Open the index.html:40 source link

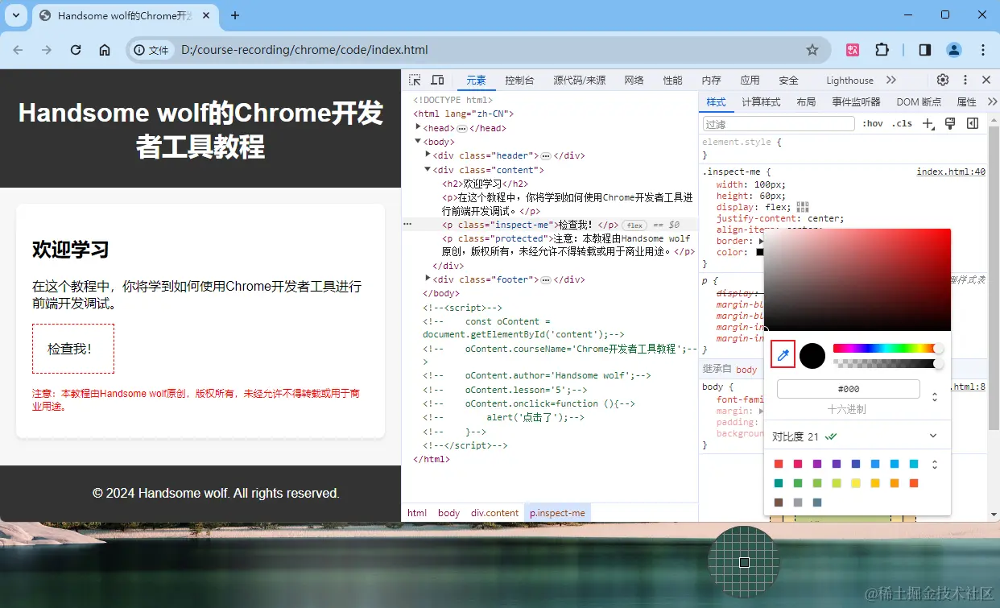click(951, 172)
